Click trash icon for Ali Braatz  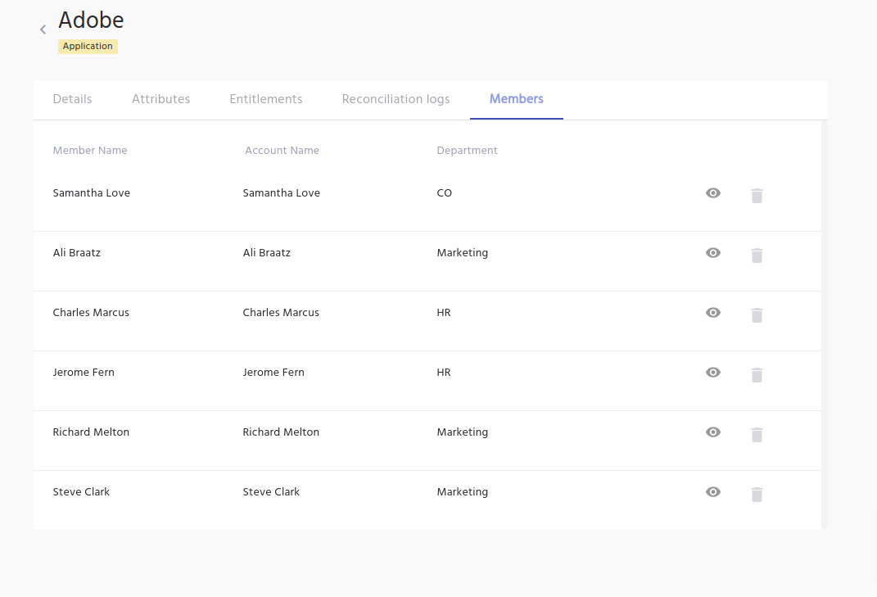click(x=757, y=255)
